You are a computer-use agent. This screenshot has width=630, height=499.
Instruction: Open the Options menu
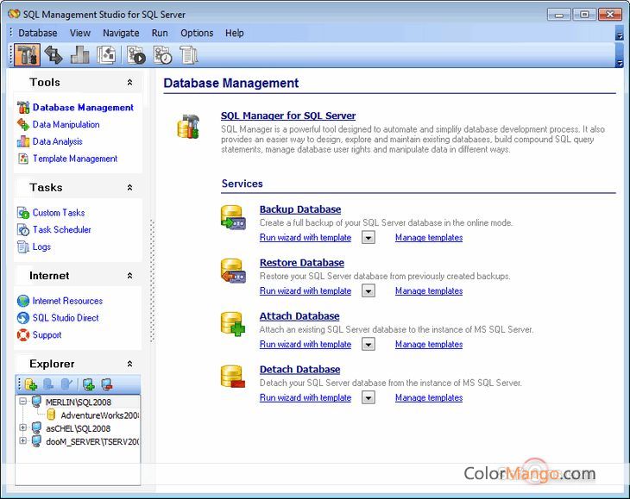pyautogui.click(x=197, y=33)
